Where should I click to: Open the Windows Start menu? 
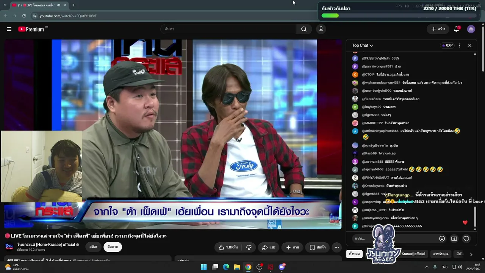(x=203, y=267)
